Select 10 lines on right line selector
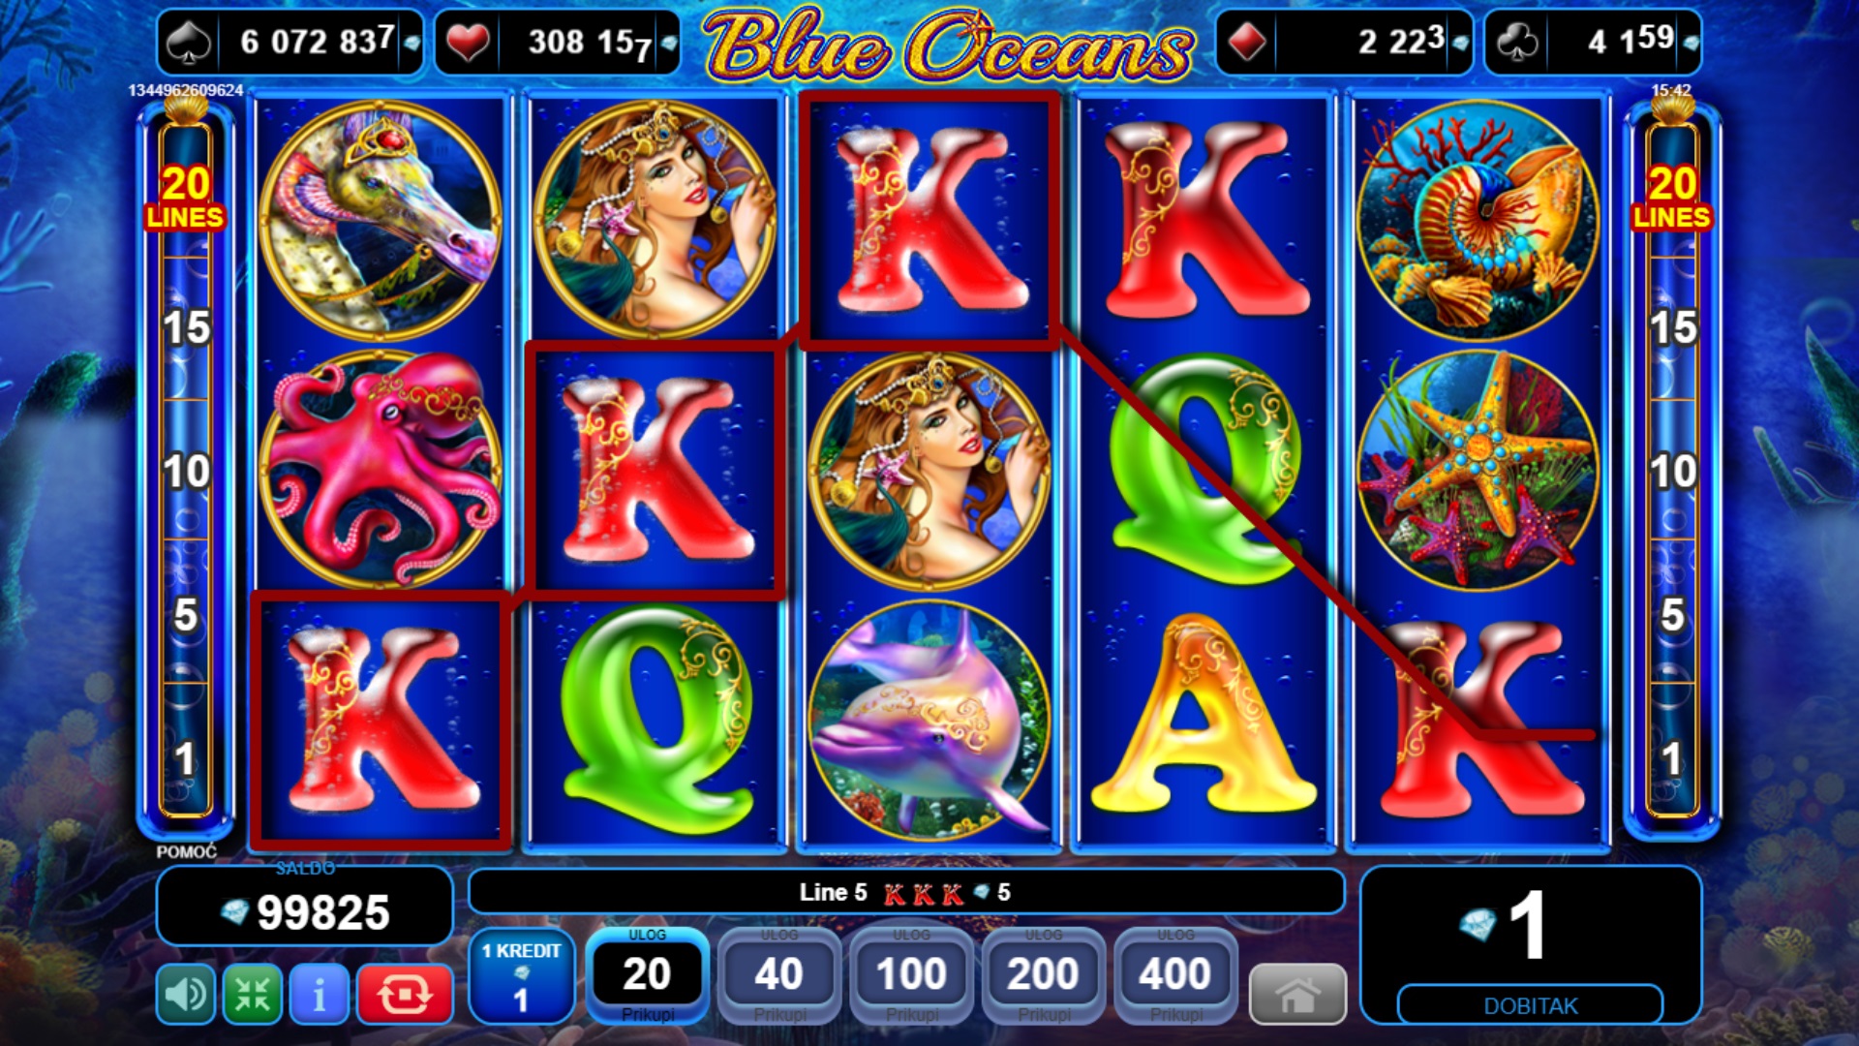Viewport: 1859px width, 1046px height. click(x=1672, y=472)
